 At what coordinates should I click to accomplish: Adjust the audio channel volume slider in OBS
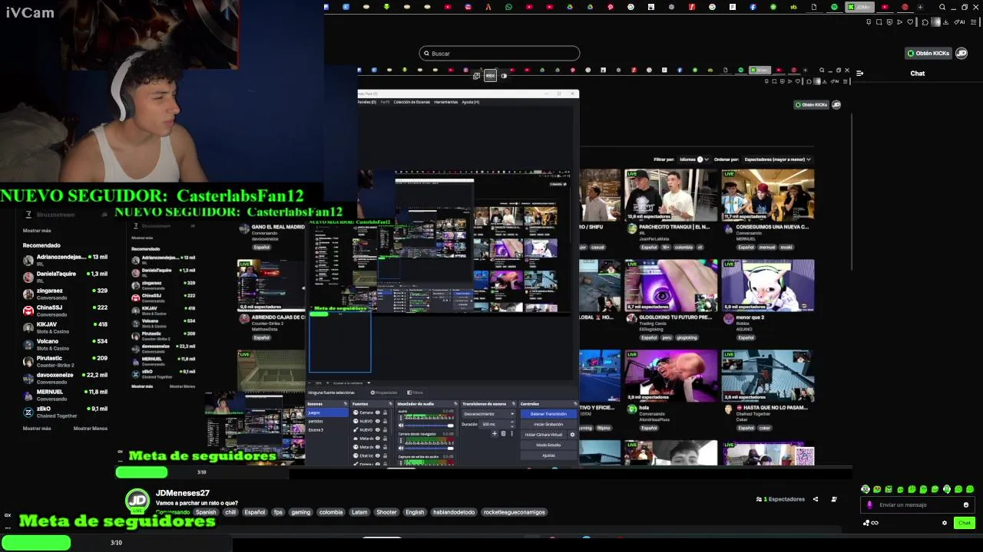pyautogui.click(x=429, y=426)
